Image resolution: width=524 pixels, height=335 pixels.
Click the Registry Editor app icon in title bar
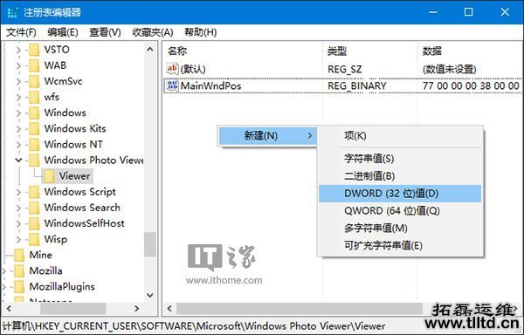coord(12,12)
